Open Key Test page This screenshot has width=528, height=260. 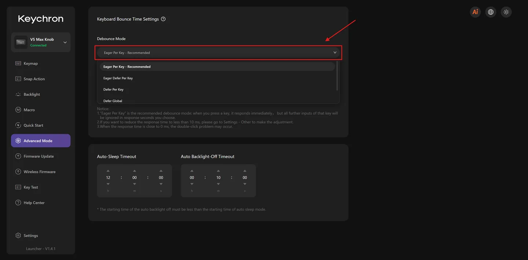coord(41,187)
